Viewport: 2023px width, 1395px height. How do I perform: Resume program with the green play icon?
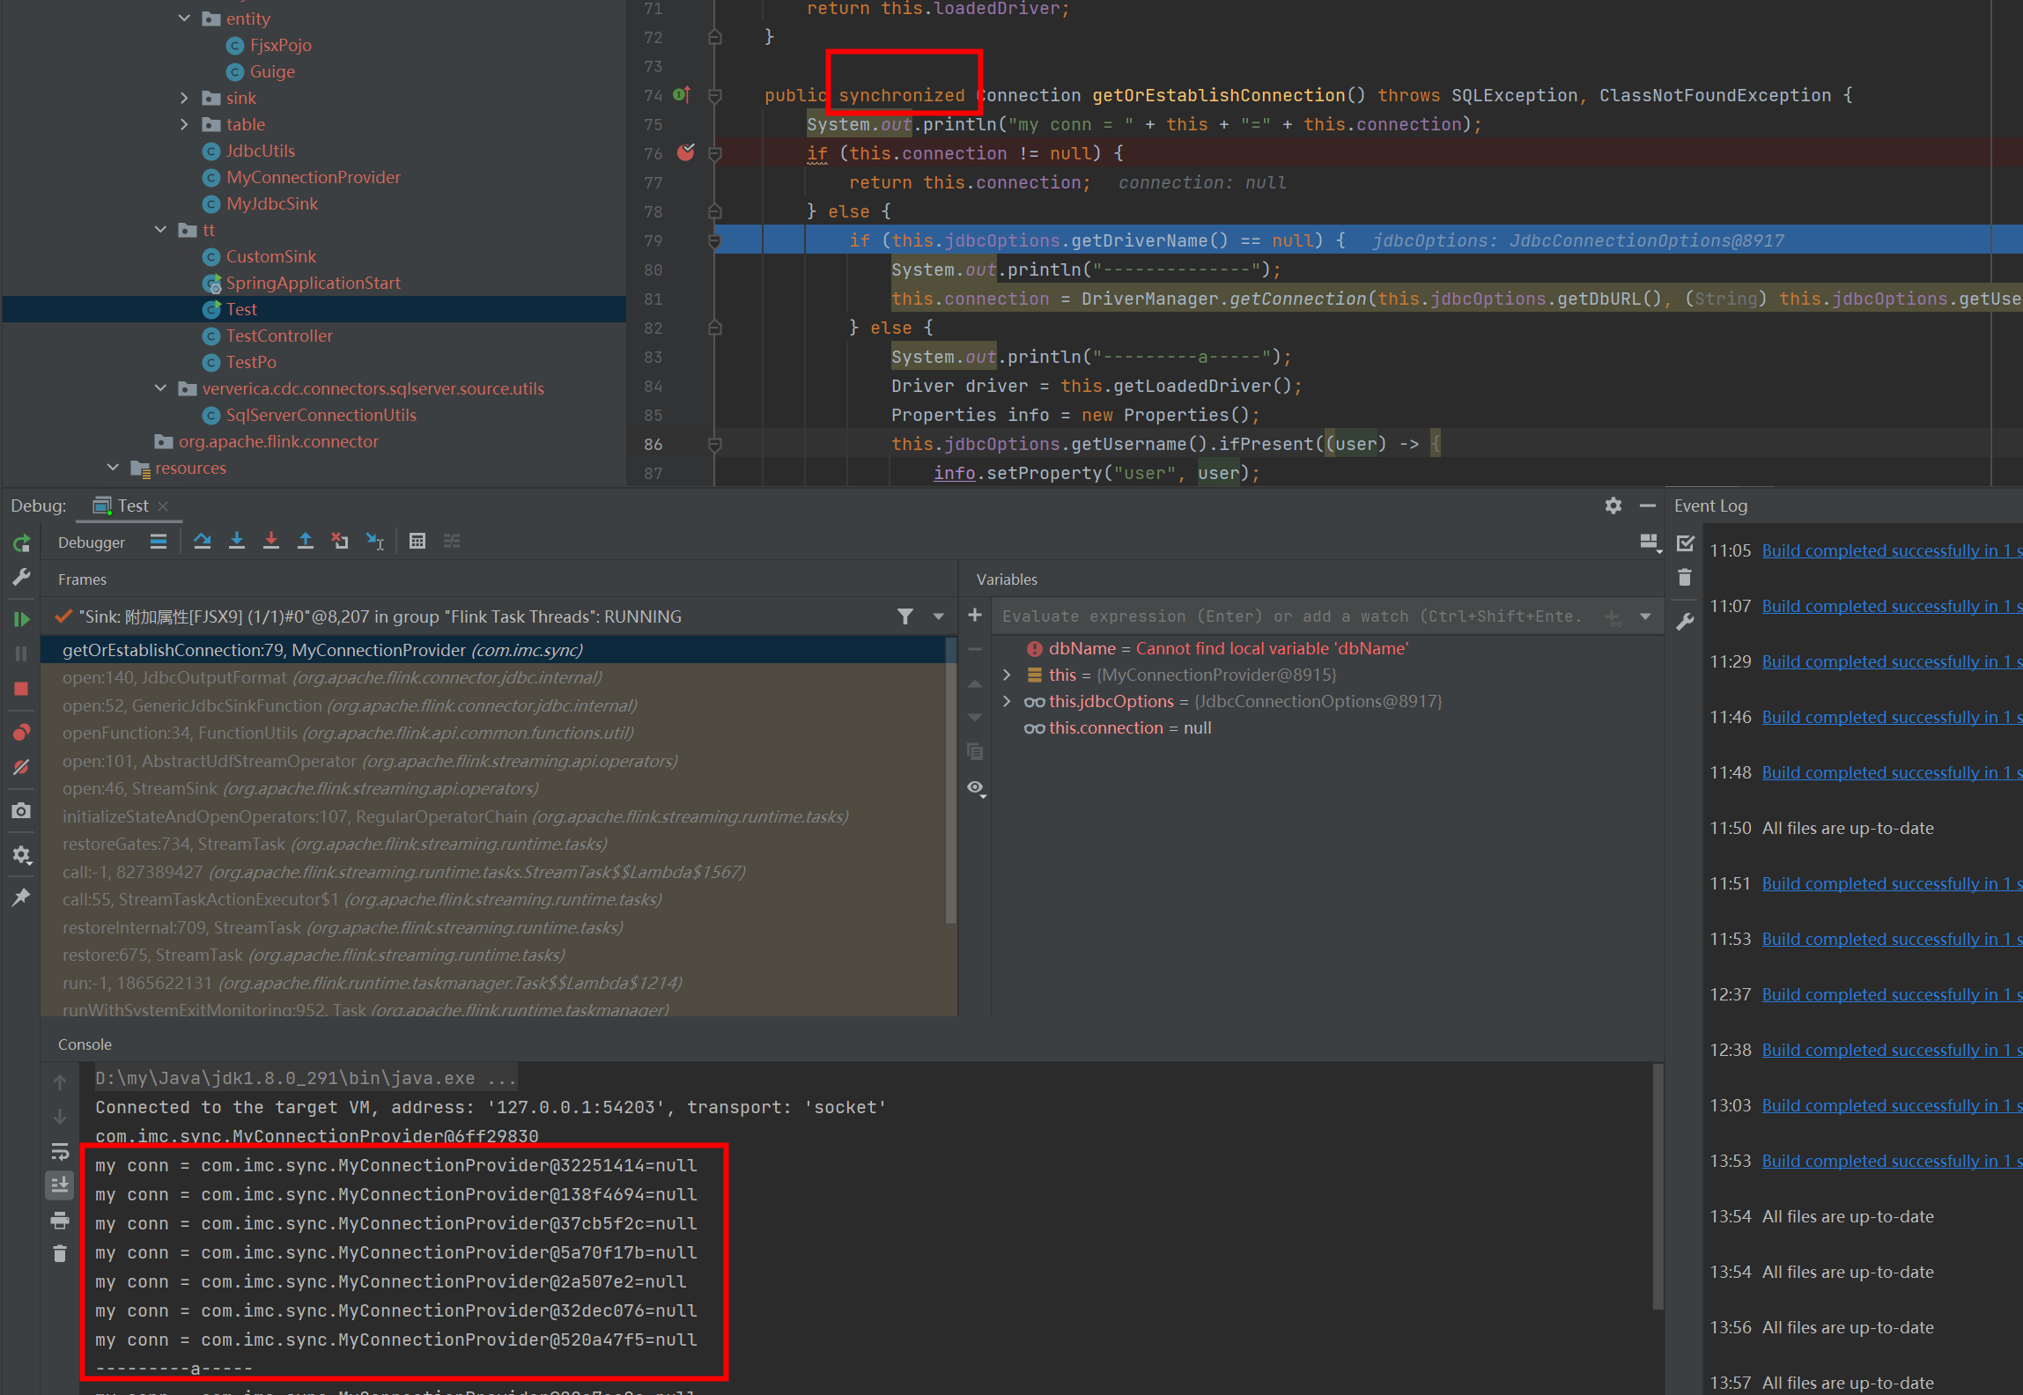[x=22, y=619]
